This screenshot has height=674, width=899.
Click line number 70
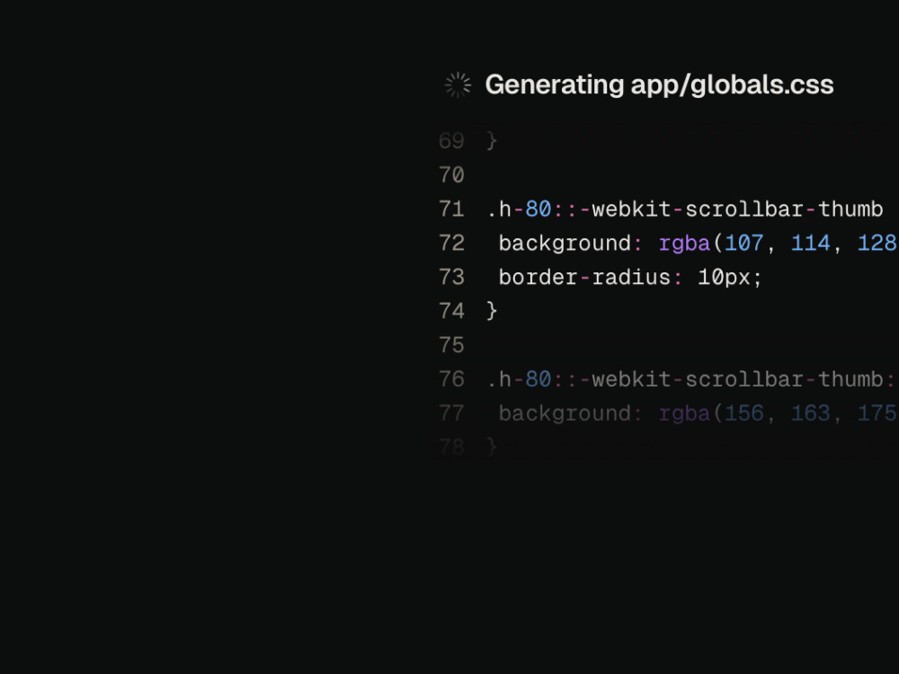451,175
